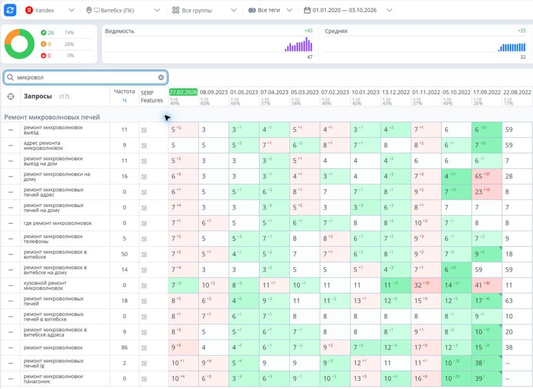
Task: Click the groups grid icon before Все группы
Action: 175,10
